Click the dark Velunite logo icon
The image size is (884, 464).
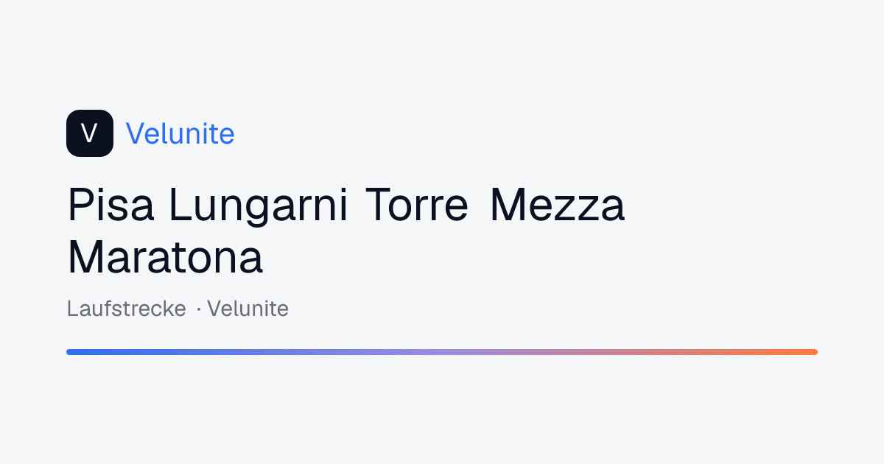click(x=90, y=133)
